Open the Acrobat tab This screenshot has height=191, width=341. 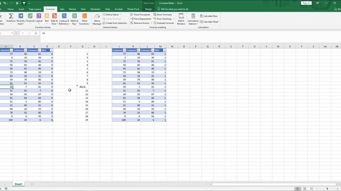pos(118,9)
